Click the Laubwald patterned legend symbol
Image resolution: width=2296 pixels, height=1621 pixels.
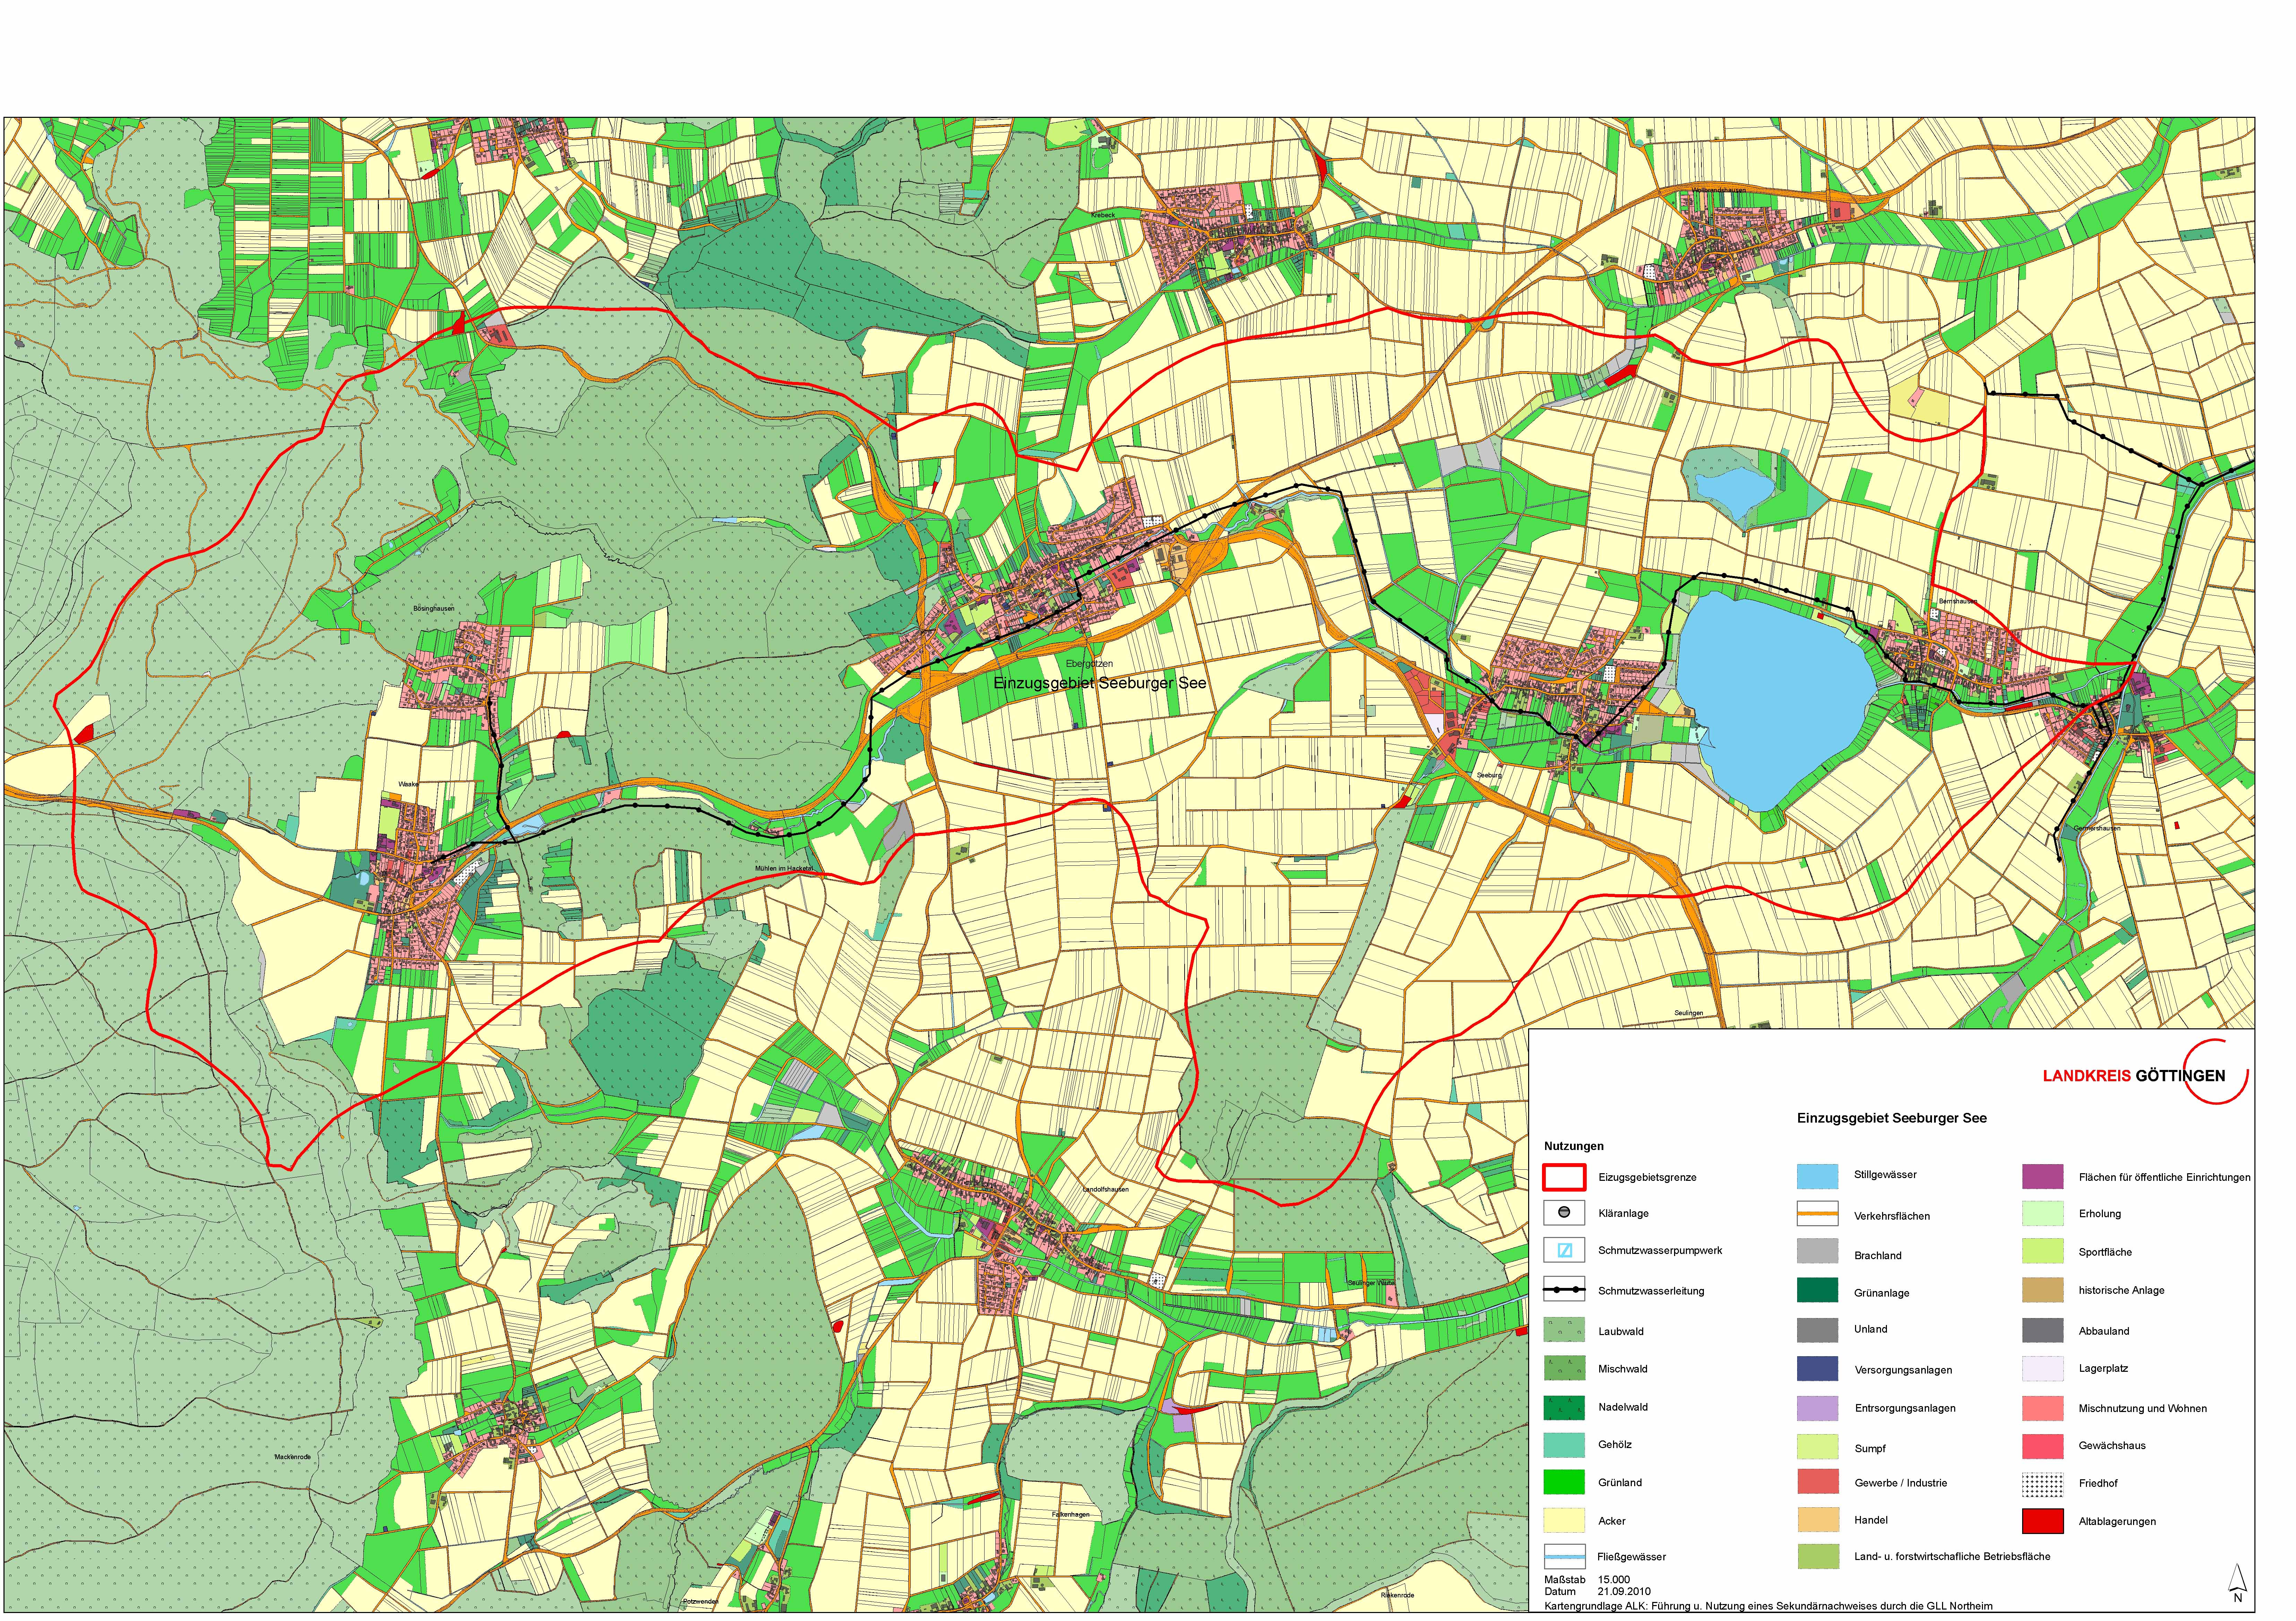pyautogui.click(x=1564, y=1330)
